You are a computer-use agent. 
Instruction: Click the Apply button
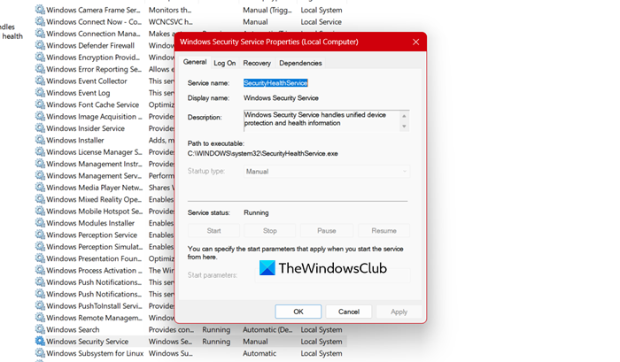[x=399, y=312]
